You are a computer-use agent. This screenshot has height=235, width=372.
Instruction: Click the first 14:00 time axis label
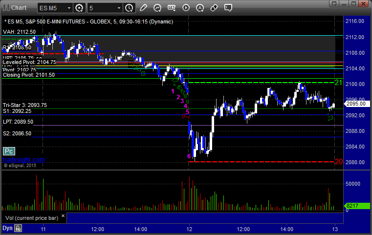[x=140, y=229]
